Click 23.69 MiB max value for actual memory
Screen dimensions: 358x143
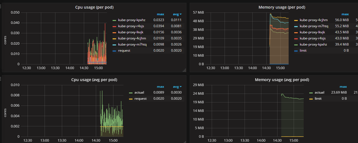click(x=339, y=92)
